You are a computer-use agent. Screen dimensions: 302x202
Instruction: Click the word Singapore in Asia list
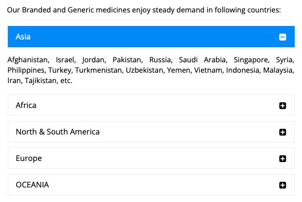252,60
